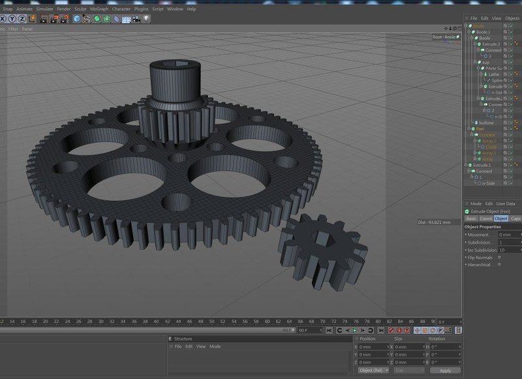Collapse the Lathe tree node
The width and height of the screenshot is (522, 379).
pyautogui.click(x=481, y=74)
